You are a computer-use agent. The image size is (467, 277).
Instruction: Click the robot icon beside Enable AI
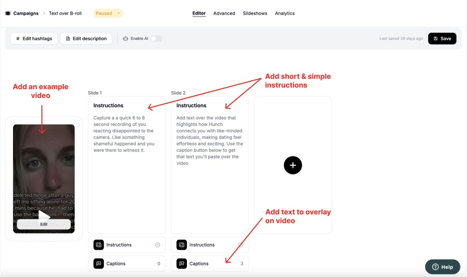(126, 39)
